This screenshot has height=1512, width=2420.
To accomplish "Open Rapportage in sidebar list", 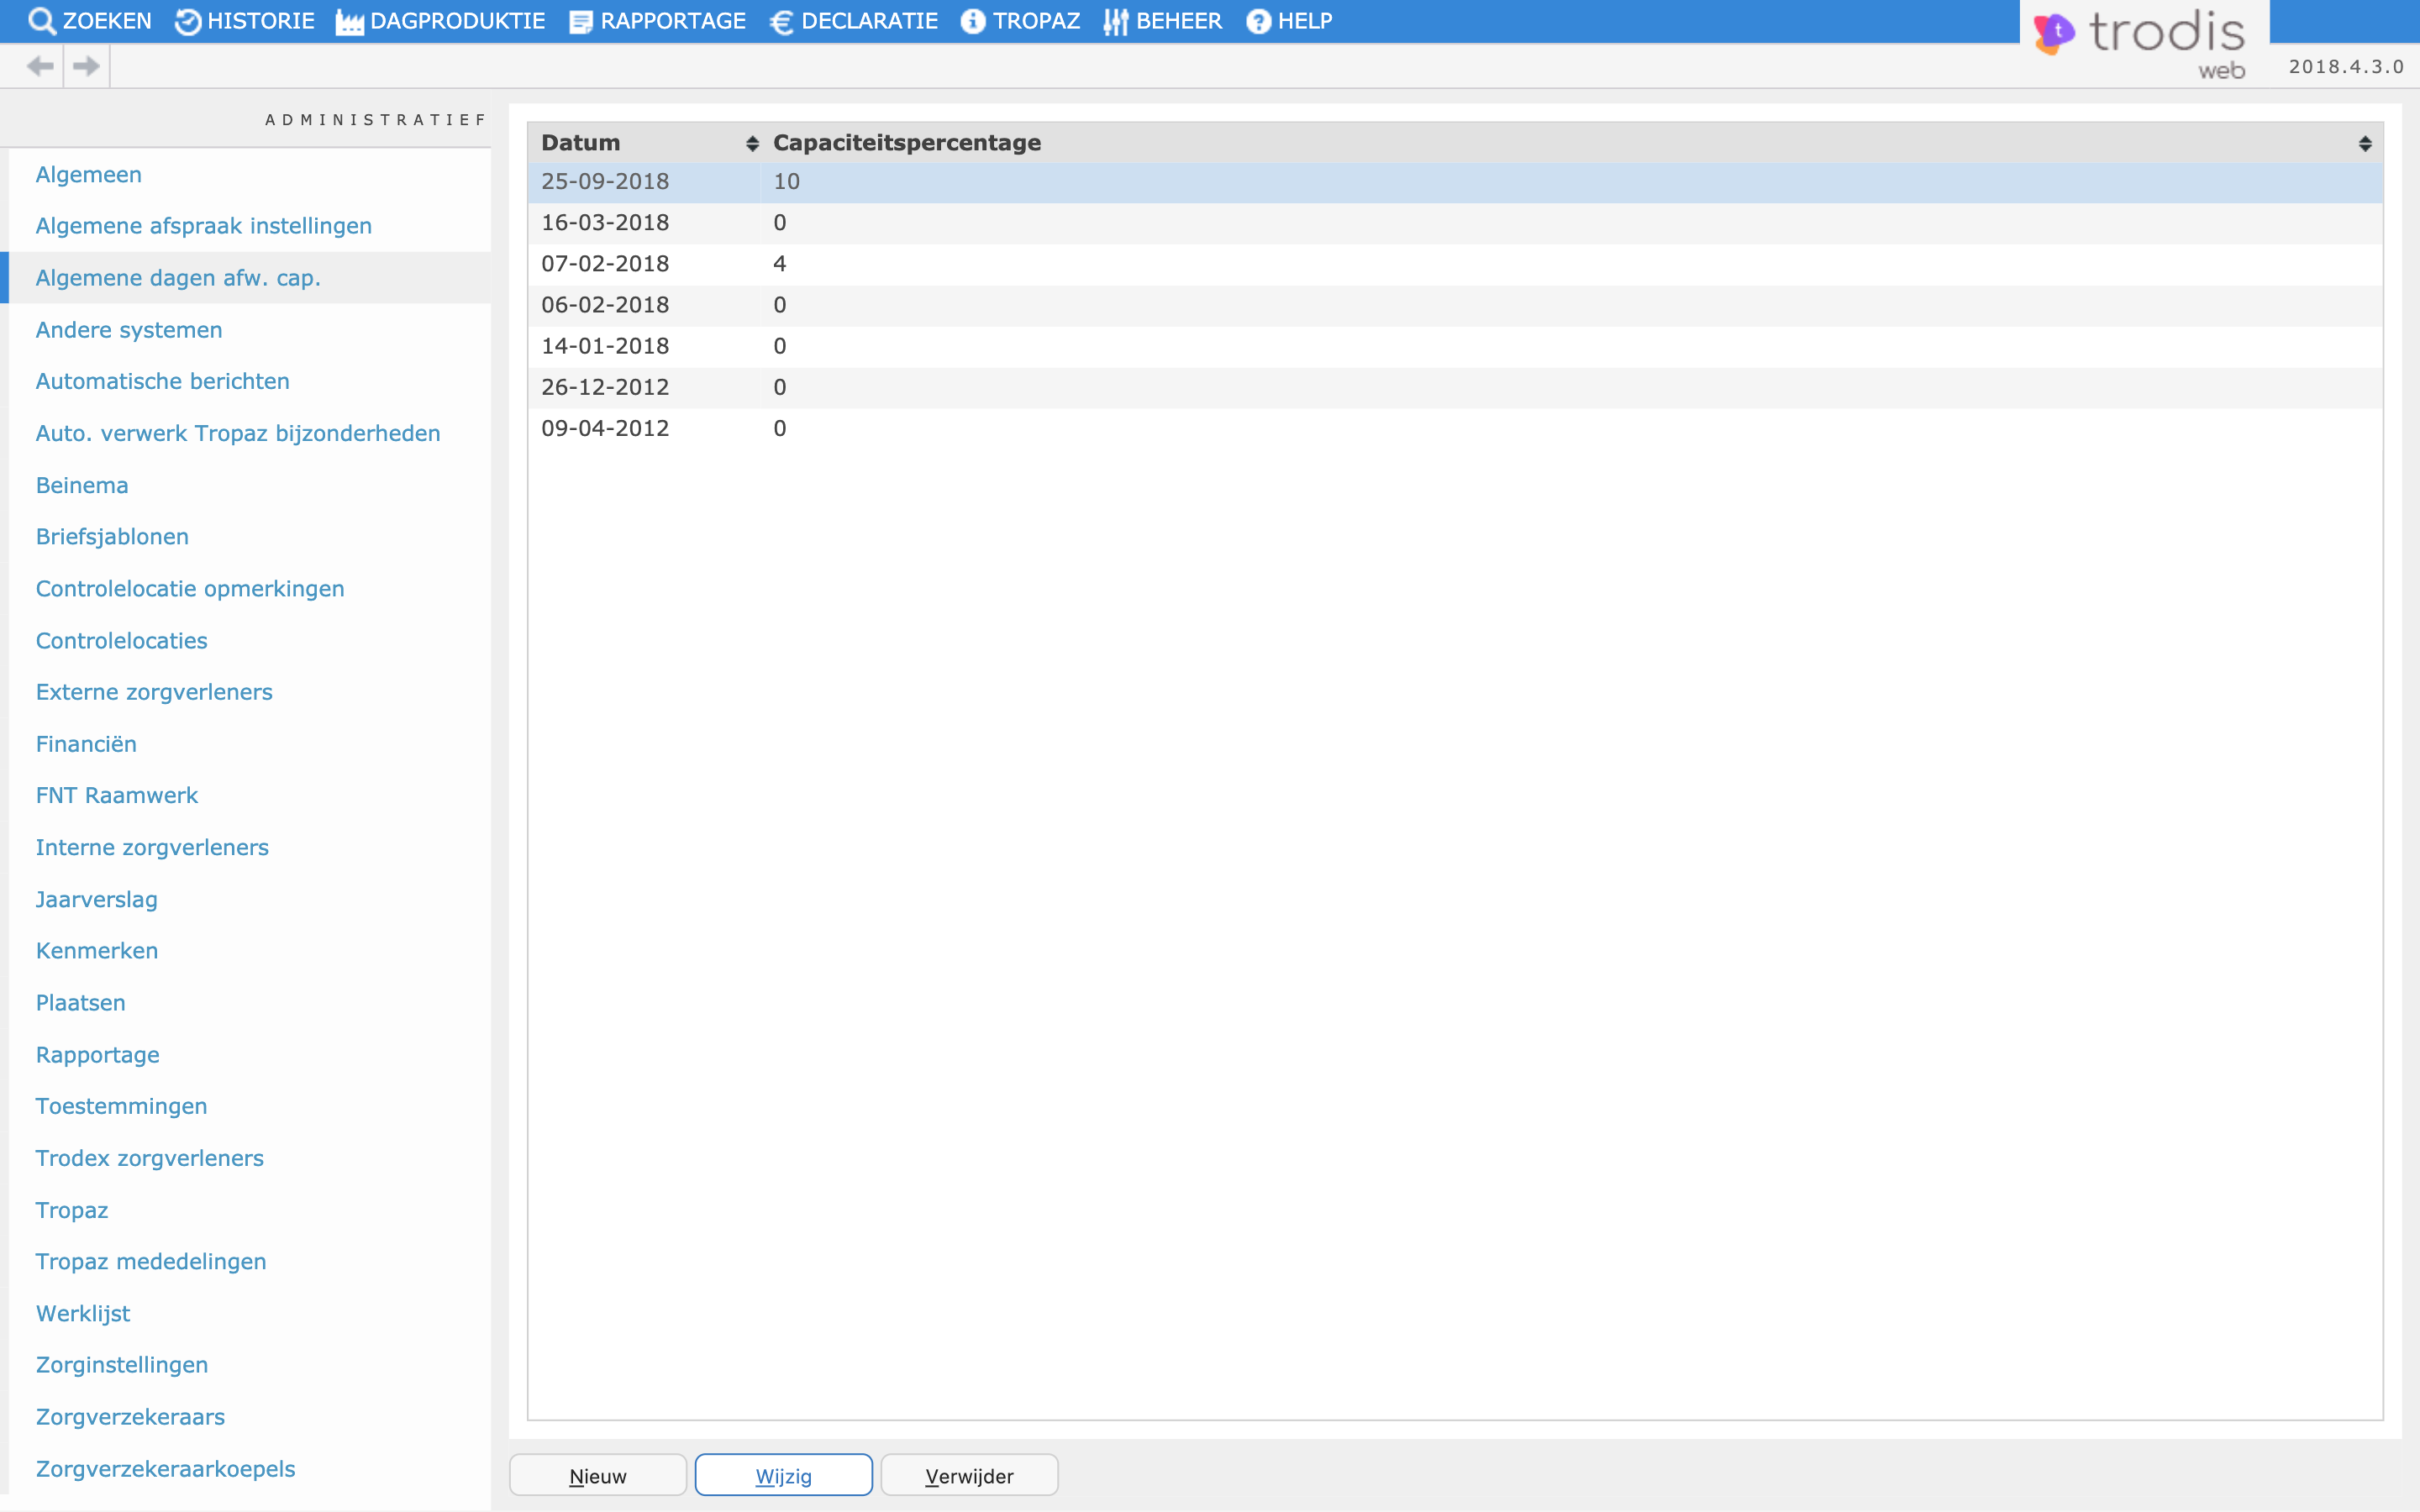I will 98,1055.
